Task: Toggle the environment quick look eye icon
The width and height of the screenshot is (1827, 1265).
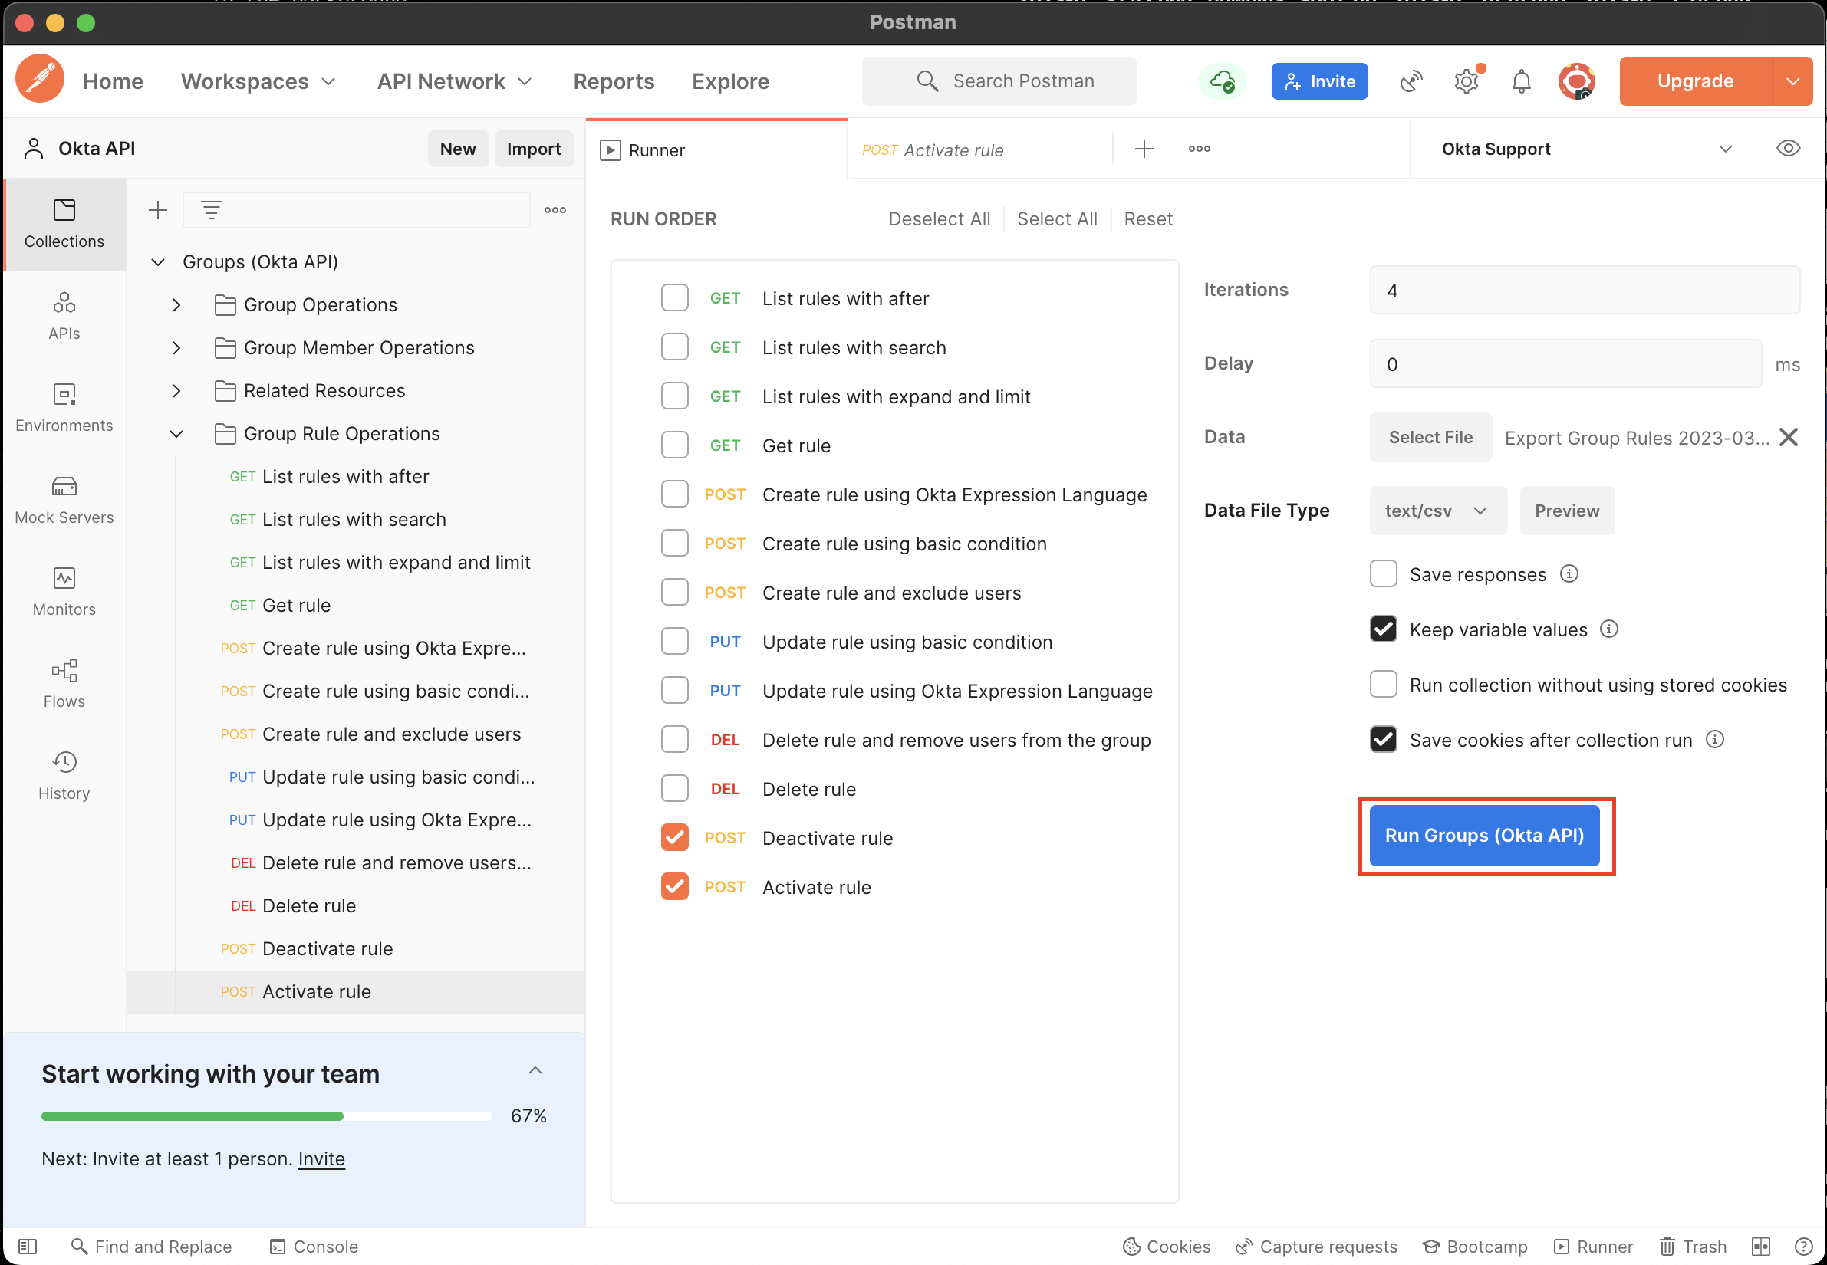Action: pos(1788,148)
